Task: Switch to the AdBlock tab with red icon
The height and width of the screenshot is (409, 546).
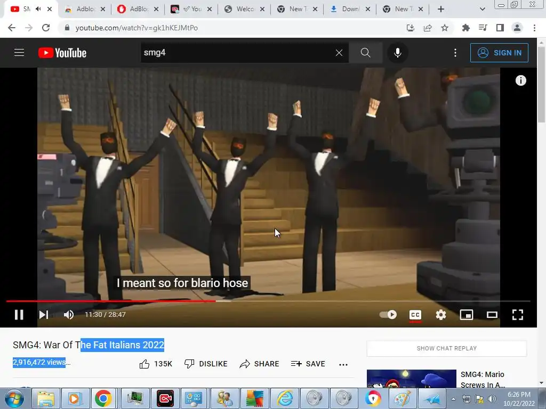Action: (x=138, y=9)
